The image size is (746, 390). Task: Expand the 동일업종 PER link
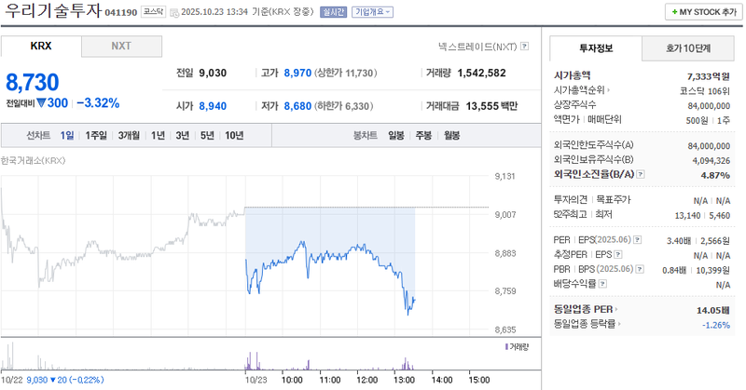pyautogui.click(x=586, y=309)
